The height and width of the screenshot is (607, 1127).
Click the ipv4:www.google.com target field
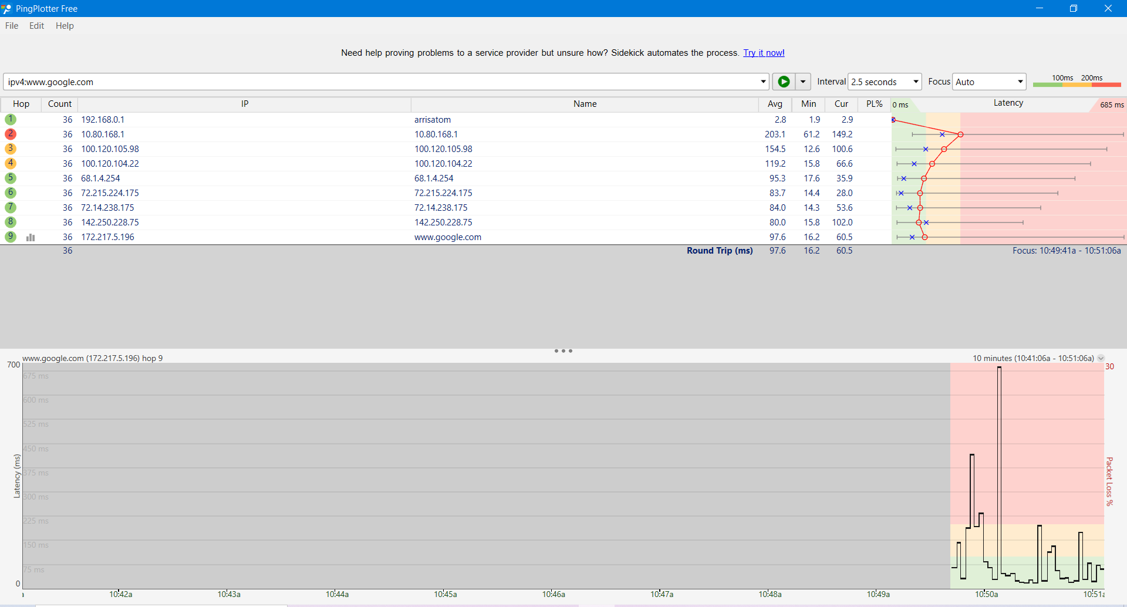(x=380, y=82)
